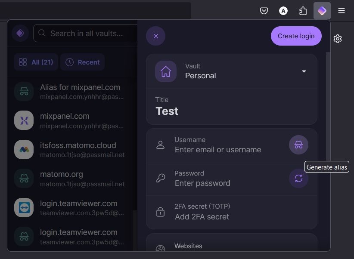This screenshot has width=354, height=259.
Task: Click the Create login button
Action: click(x=296, y=36)
